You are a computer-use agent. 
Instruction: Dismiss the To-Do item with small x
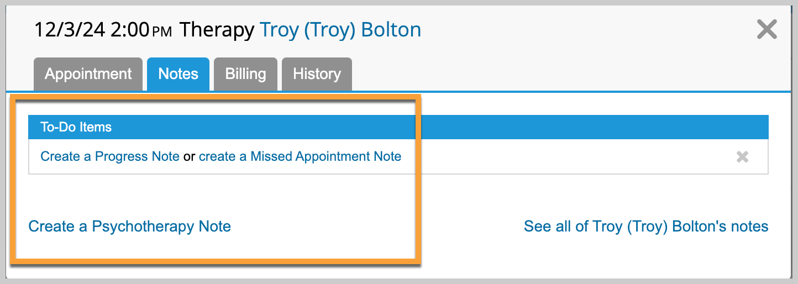(742, 157)
